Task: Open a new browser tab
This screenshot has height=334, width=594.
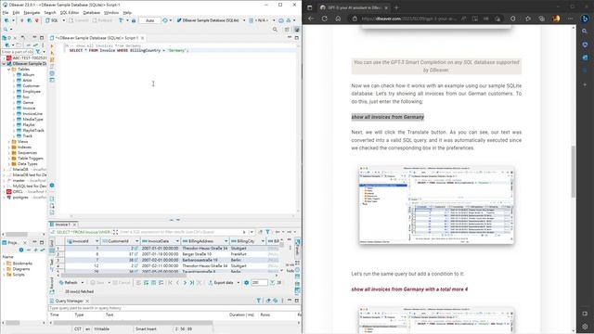Action: (396, 7)
